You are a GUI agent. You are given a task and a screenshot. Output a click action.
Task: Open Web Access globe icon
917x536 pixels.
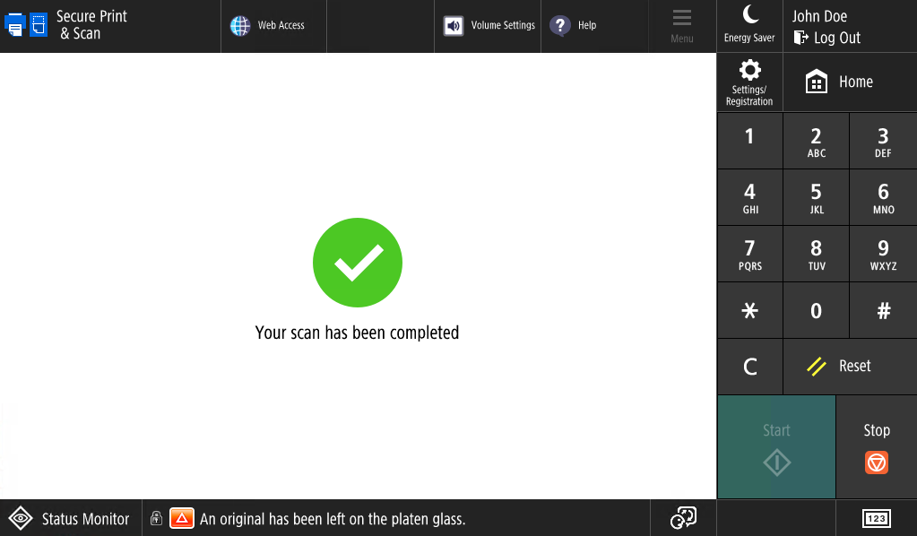(x=239, y=26)
